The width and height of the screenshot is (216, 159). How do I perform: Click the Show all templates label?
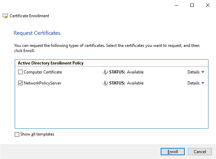37,134
